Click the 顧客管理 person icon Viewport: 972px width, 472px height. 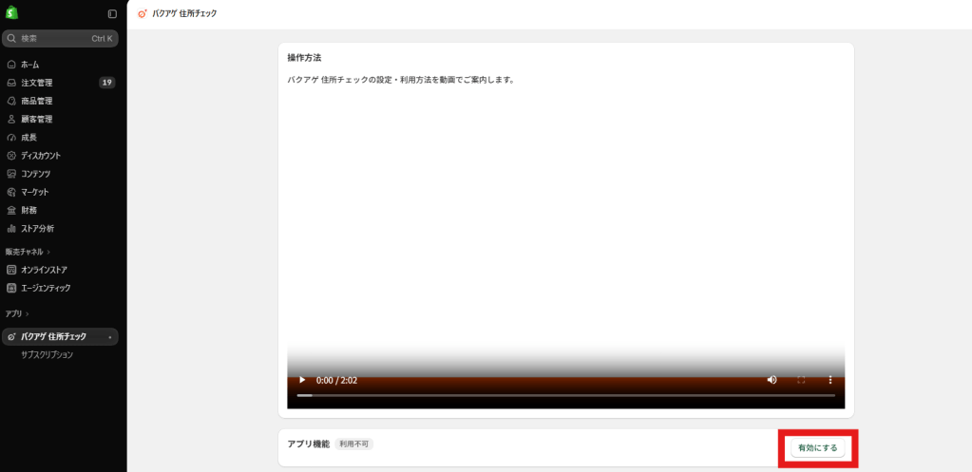tap(11, 119)
